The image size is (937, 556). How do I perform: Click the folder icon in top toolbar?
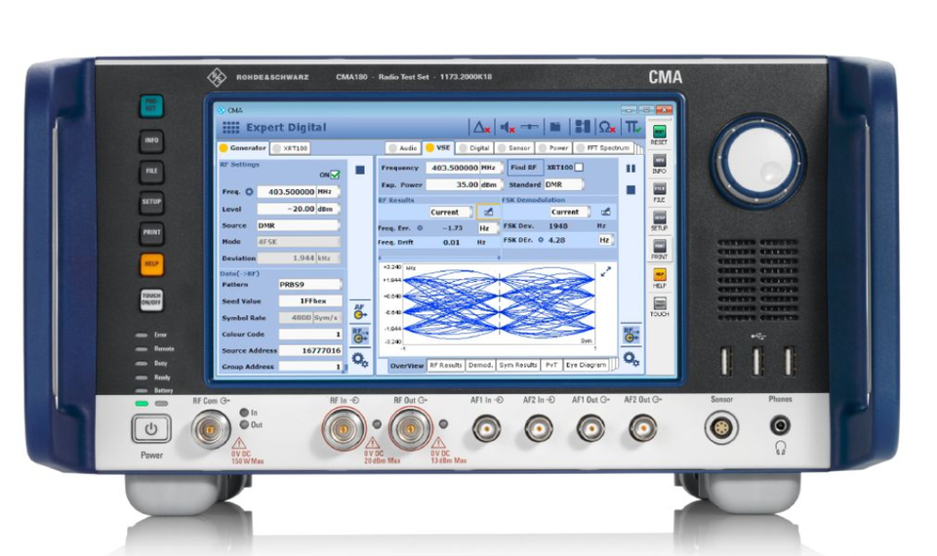tap(555, 127)
